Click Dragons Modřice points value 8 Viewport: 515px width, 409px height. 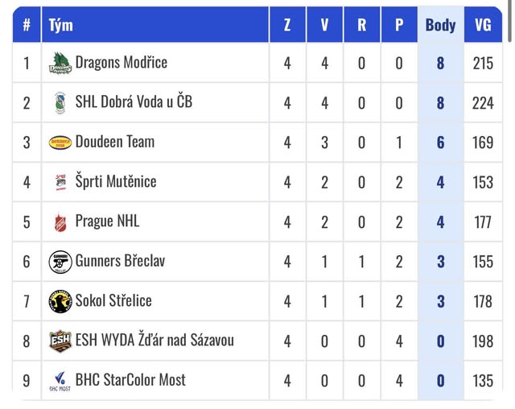tap(440, 63)
